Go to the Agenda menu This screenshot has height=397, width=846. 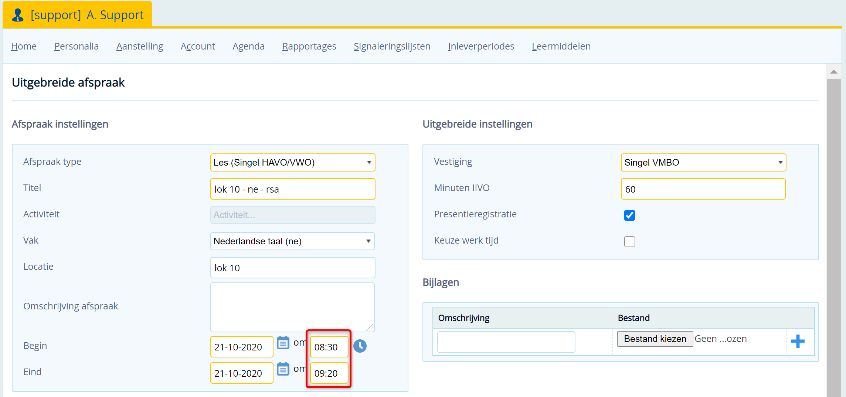(x=248, y=46)
